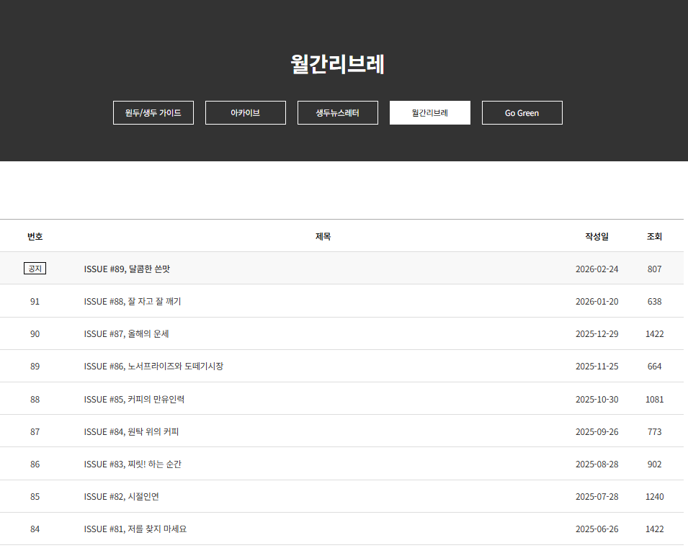688x548 pixels.
Task: Open ISSUE #84, 원탁 위의 커피
Action: click(x=131, y=432)
